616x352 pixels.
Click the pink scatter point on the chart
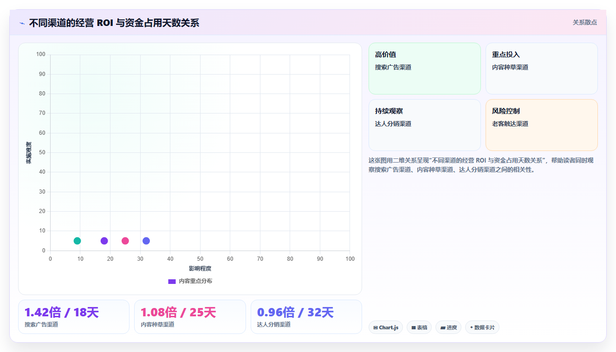125,241
